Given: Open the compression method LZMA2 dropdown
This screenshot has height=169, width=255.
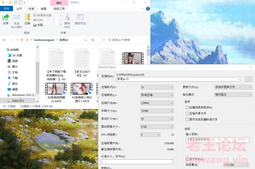Looking at the screenshot, I should tap(157, 103).
